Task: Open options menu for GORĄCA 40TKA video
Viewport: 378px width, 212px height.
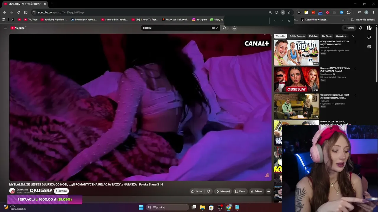Action: (x=355, y=42)
